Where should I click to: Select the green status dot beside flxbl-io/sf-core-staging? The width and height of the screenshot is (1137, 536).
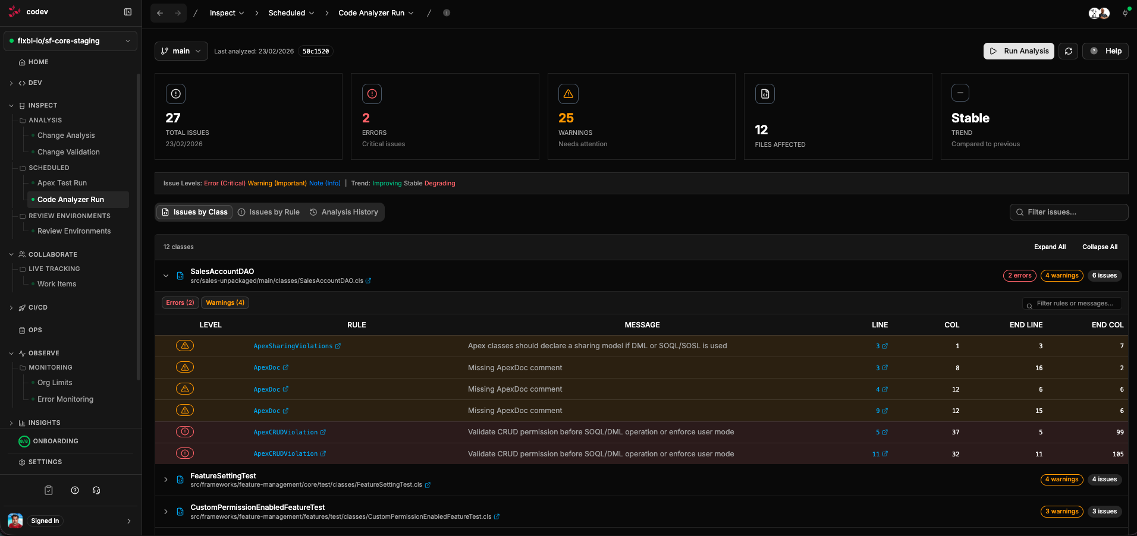click(11, 40)
